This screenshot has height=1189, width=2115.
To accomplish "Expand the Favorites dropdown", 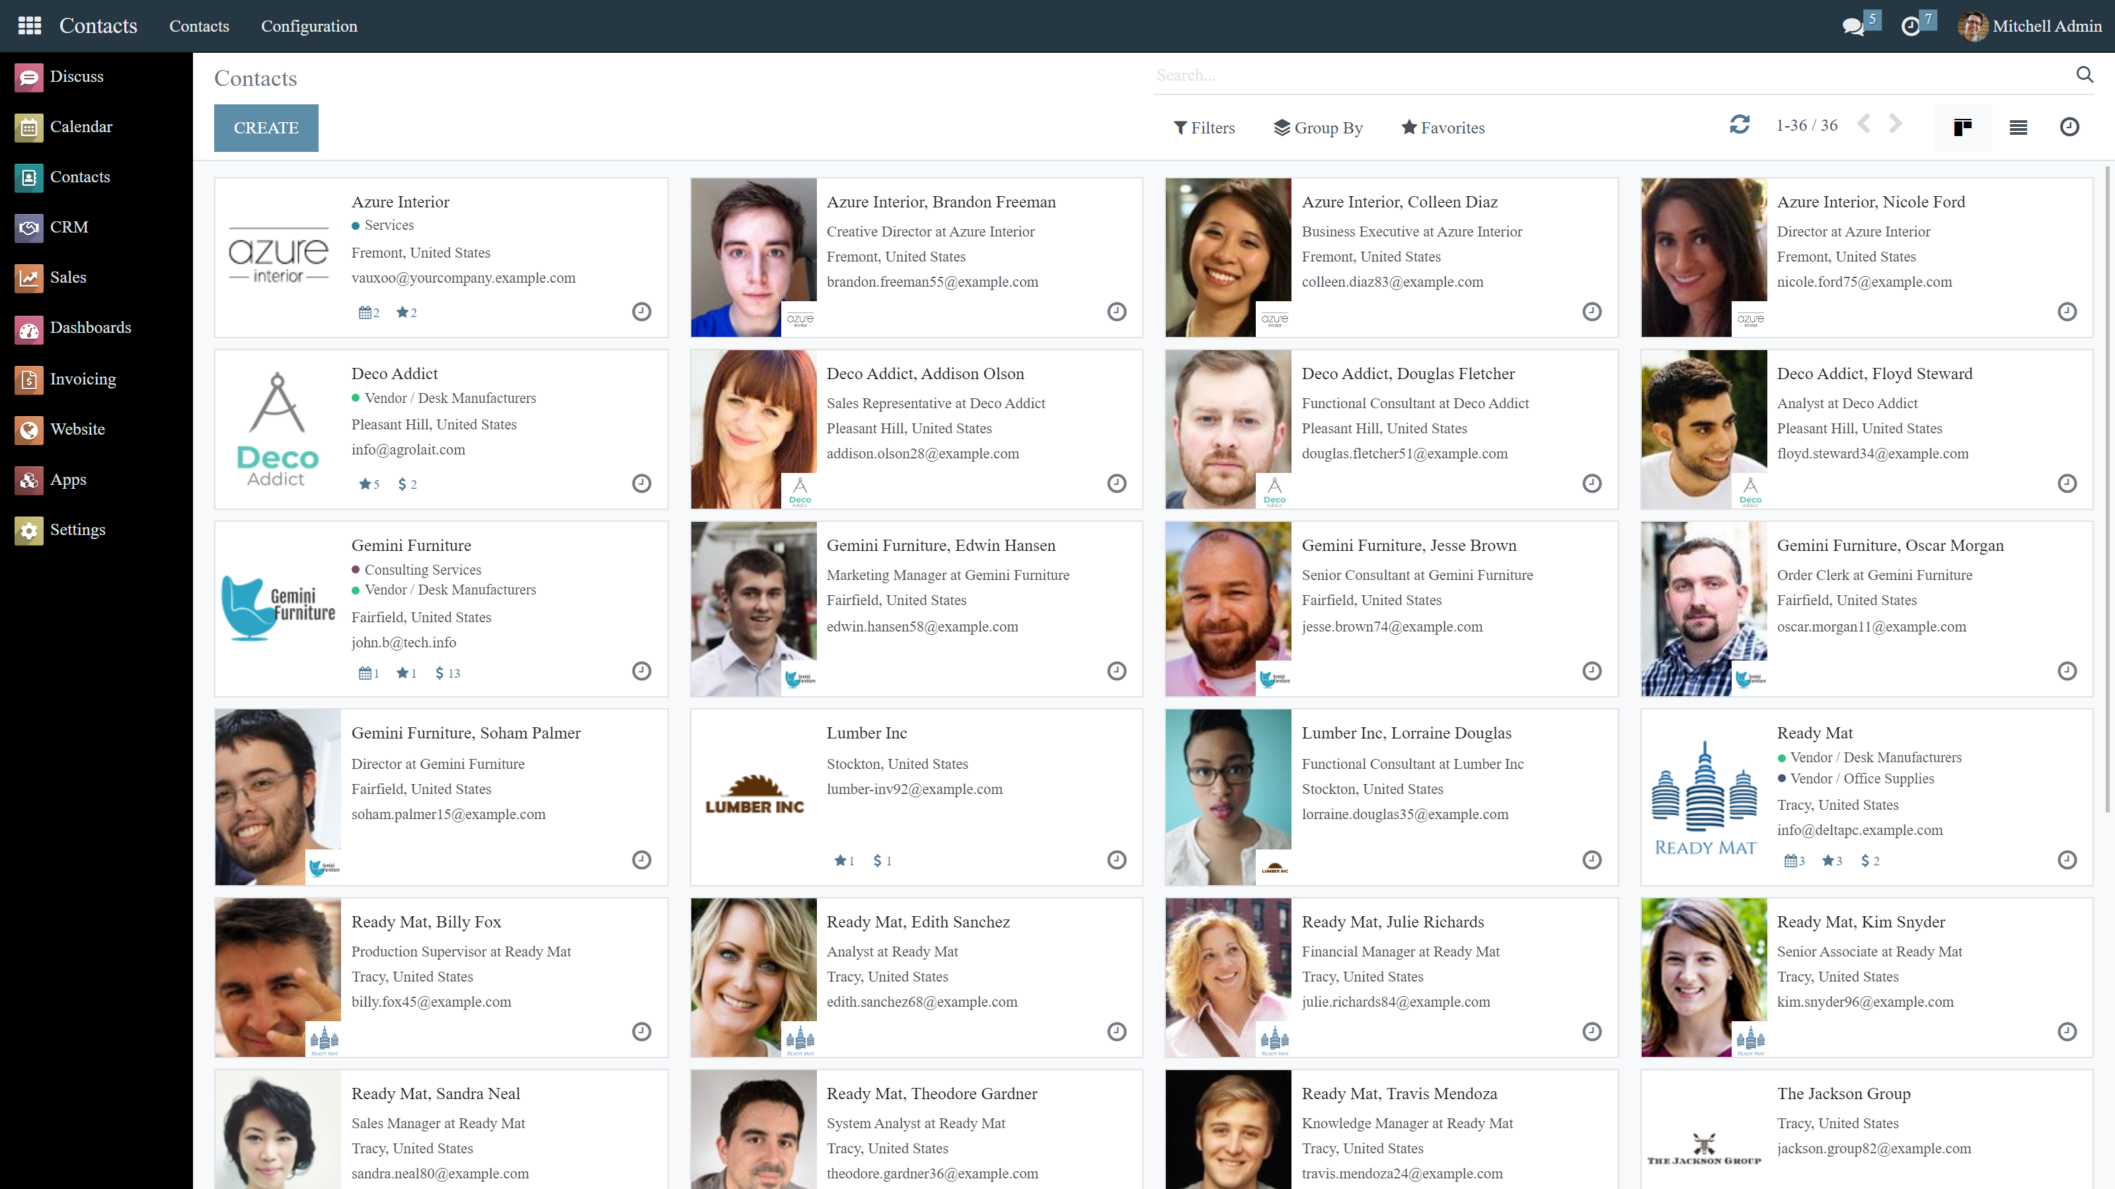I will [1443, 128].
